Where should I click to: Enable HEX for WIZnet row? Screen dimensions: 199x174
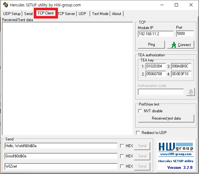[122, 166]
